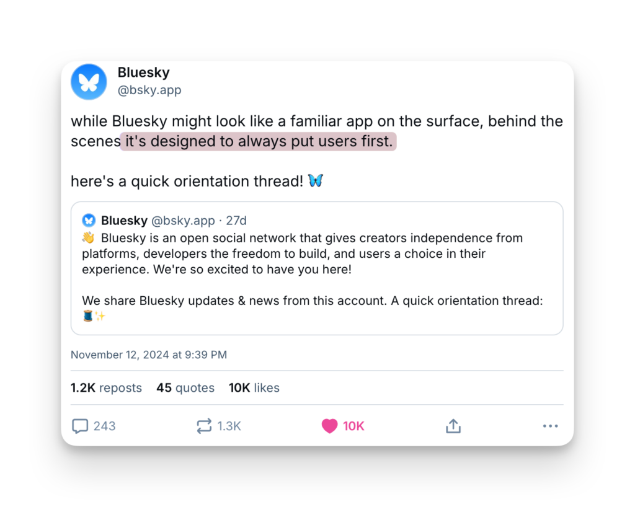Click the small avatar in quoted post
The image size is (635, 507).
pyautogui.click(x=89, y=220)
